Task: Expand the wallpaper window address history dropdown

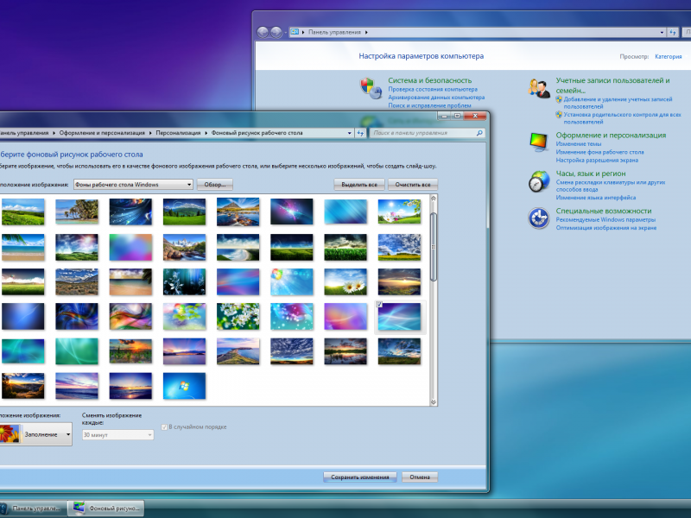Action: point(350,133)
